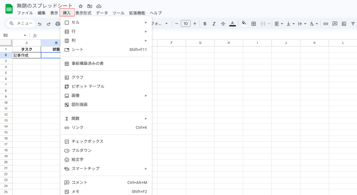This screenshot has width=357, height=195.
Task: Click the font size field showing 10
Action: click(185, 23)
